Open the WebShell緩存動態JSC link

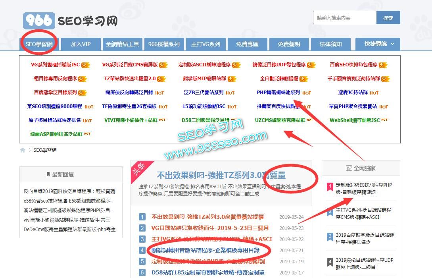click(355, 120)
